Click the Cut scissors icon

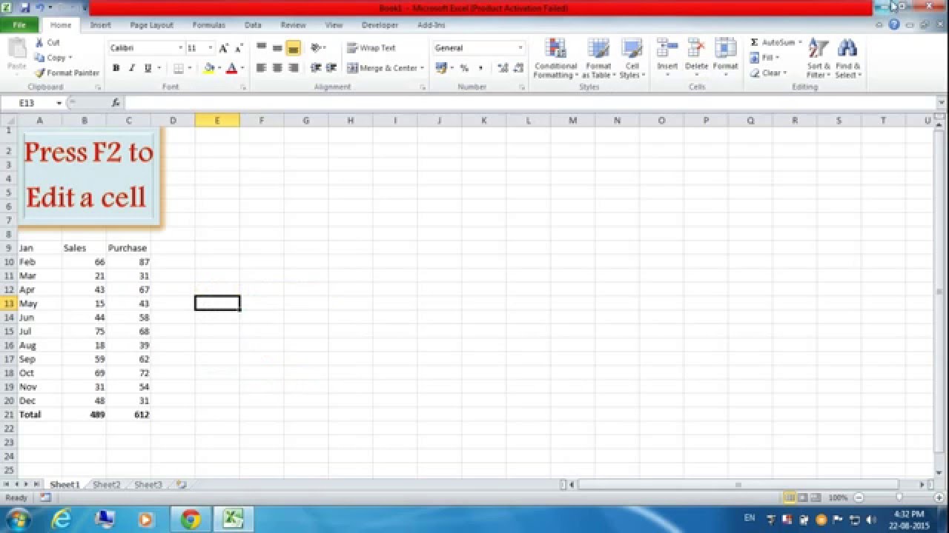[39, 43]
